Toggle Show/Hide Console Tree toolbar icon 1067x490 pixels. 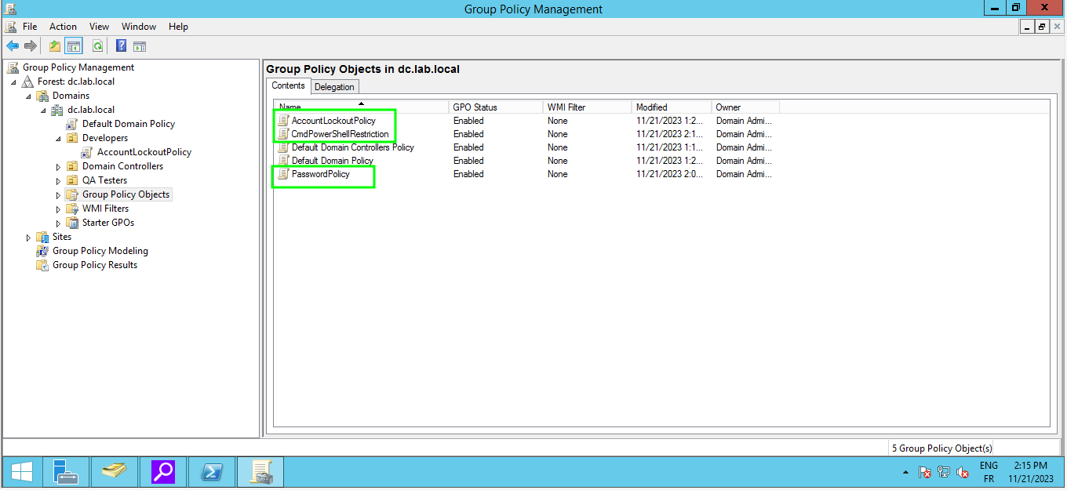coord(74,46)
